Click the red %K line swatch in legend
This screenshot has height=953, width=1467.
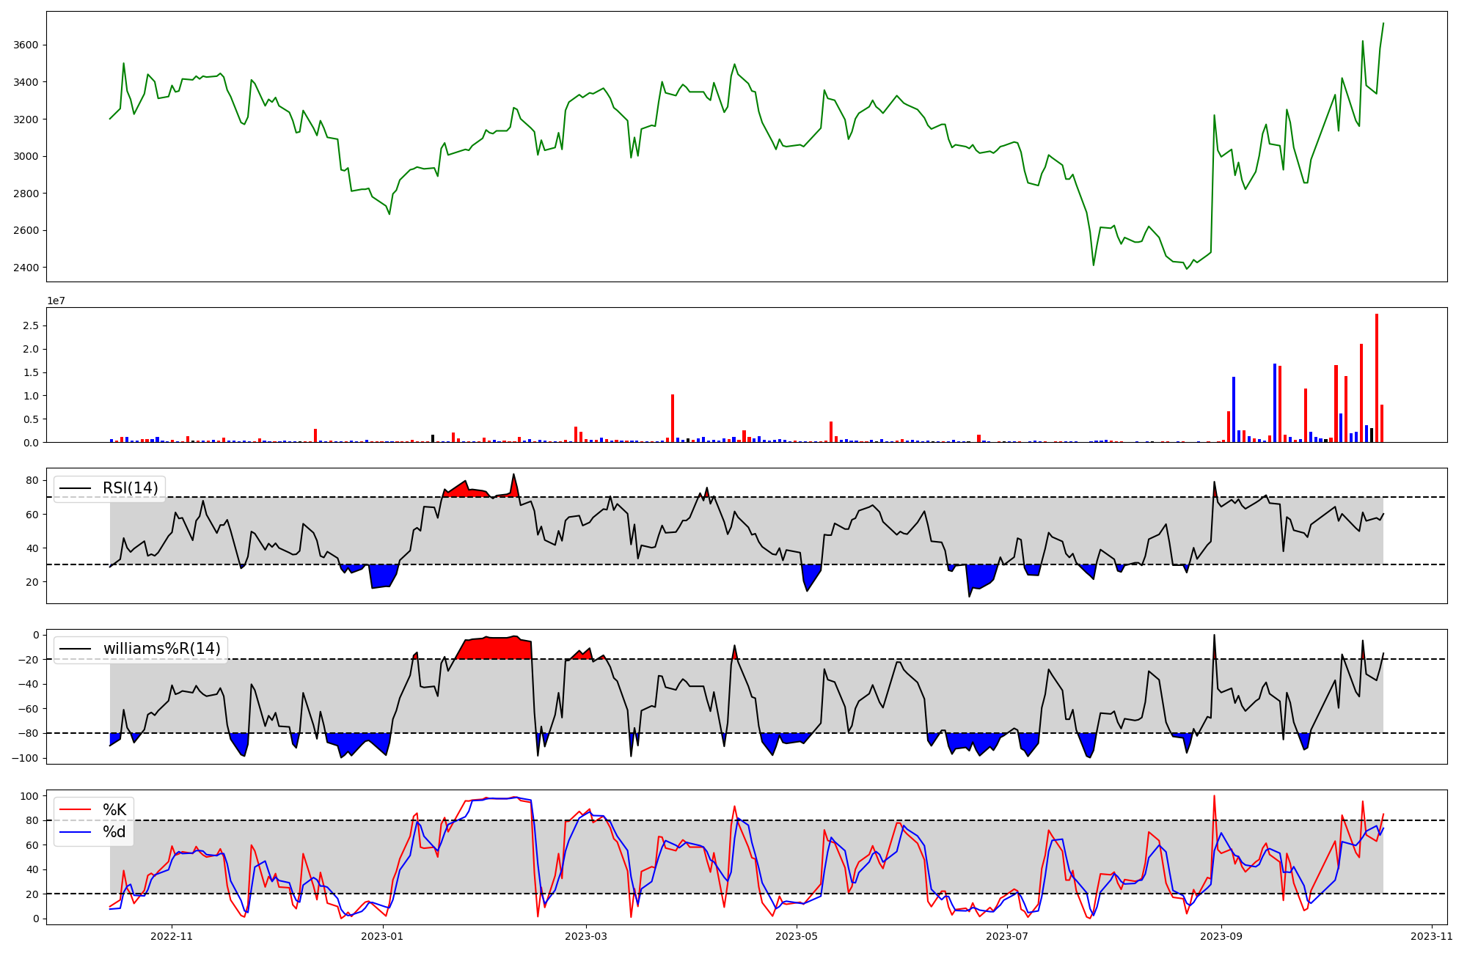click(76, 810)
